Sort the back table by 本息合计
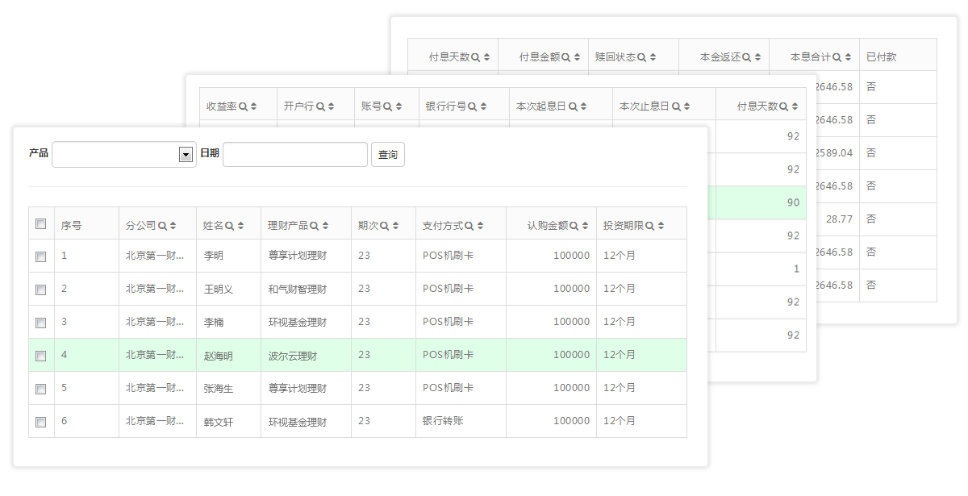Screen dimensions: 968x496 848,57
